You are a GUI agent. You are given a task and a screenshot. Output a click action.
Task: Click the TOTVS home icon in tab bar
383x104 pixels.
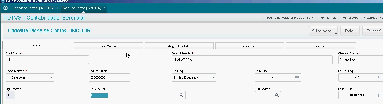(x=5, y=8)
